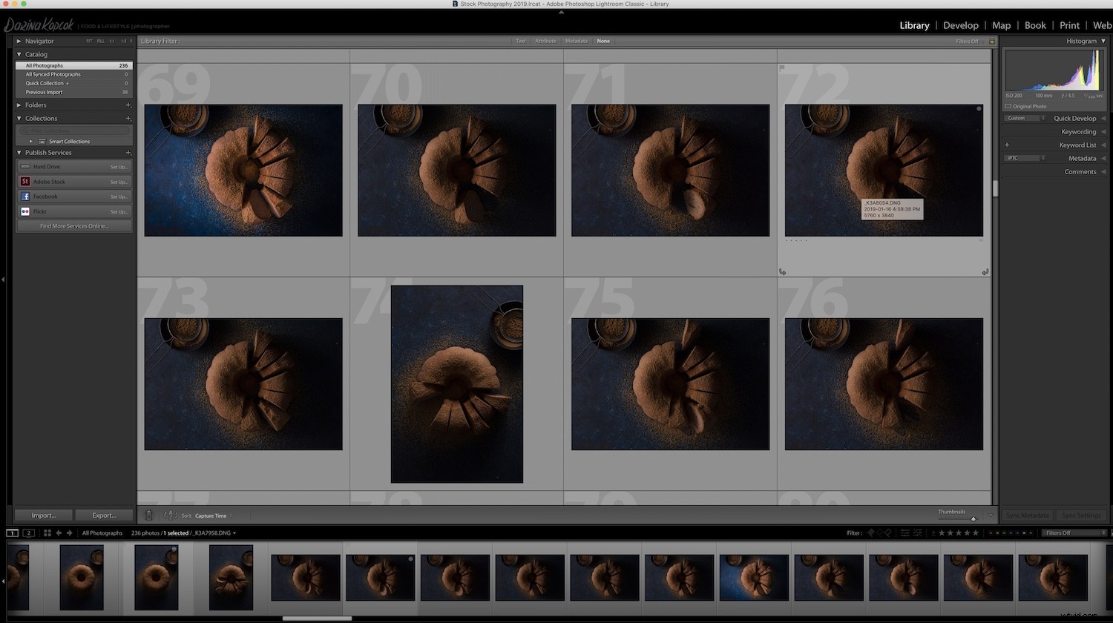The height and width of the screenshot is (623, 1113).
Task: Open the Adobe Stock publish service
Action: pos(49,181)
